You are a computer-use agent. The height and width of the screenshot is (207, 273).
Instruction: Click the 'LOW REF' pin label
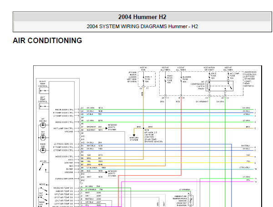69,163
